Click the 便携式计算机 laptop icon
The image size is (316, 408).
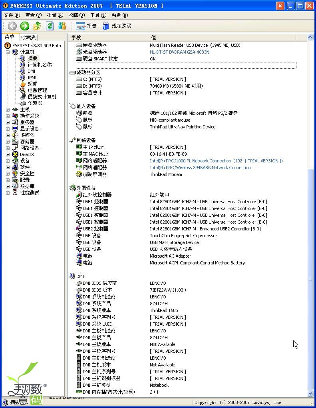click(x=23, y=97)
